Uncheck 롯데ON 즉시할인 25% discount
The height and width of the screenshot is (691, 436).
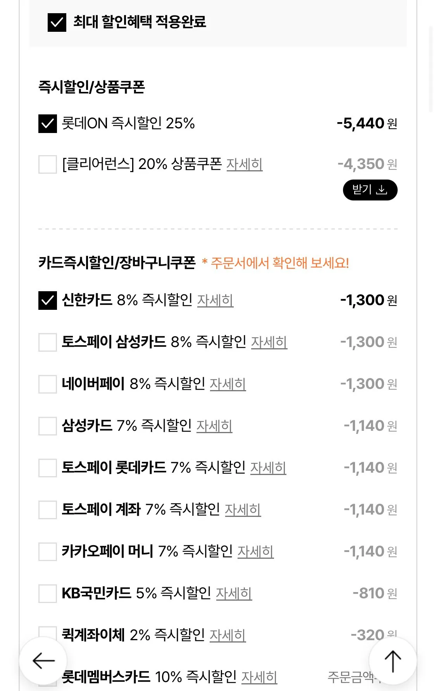47,124
